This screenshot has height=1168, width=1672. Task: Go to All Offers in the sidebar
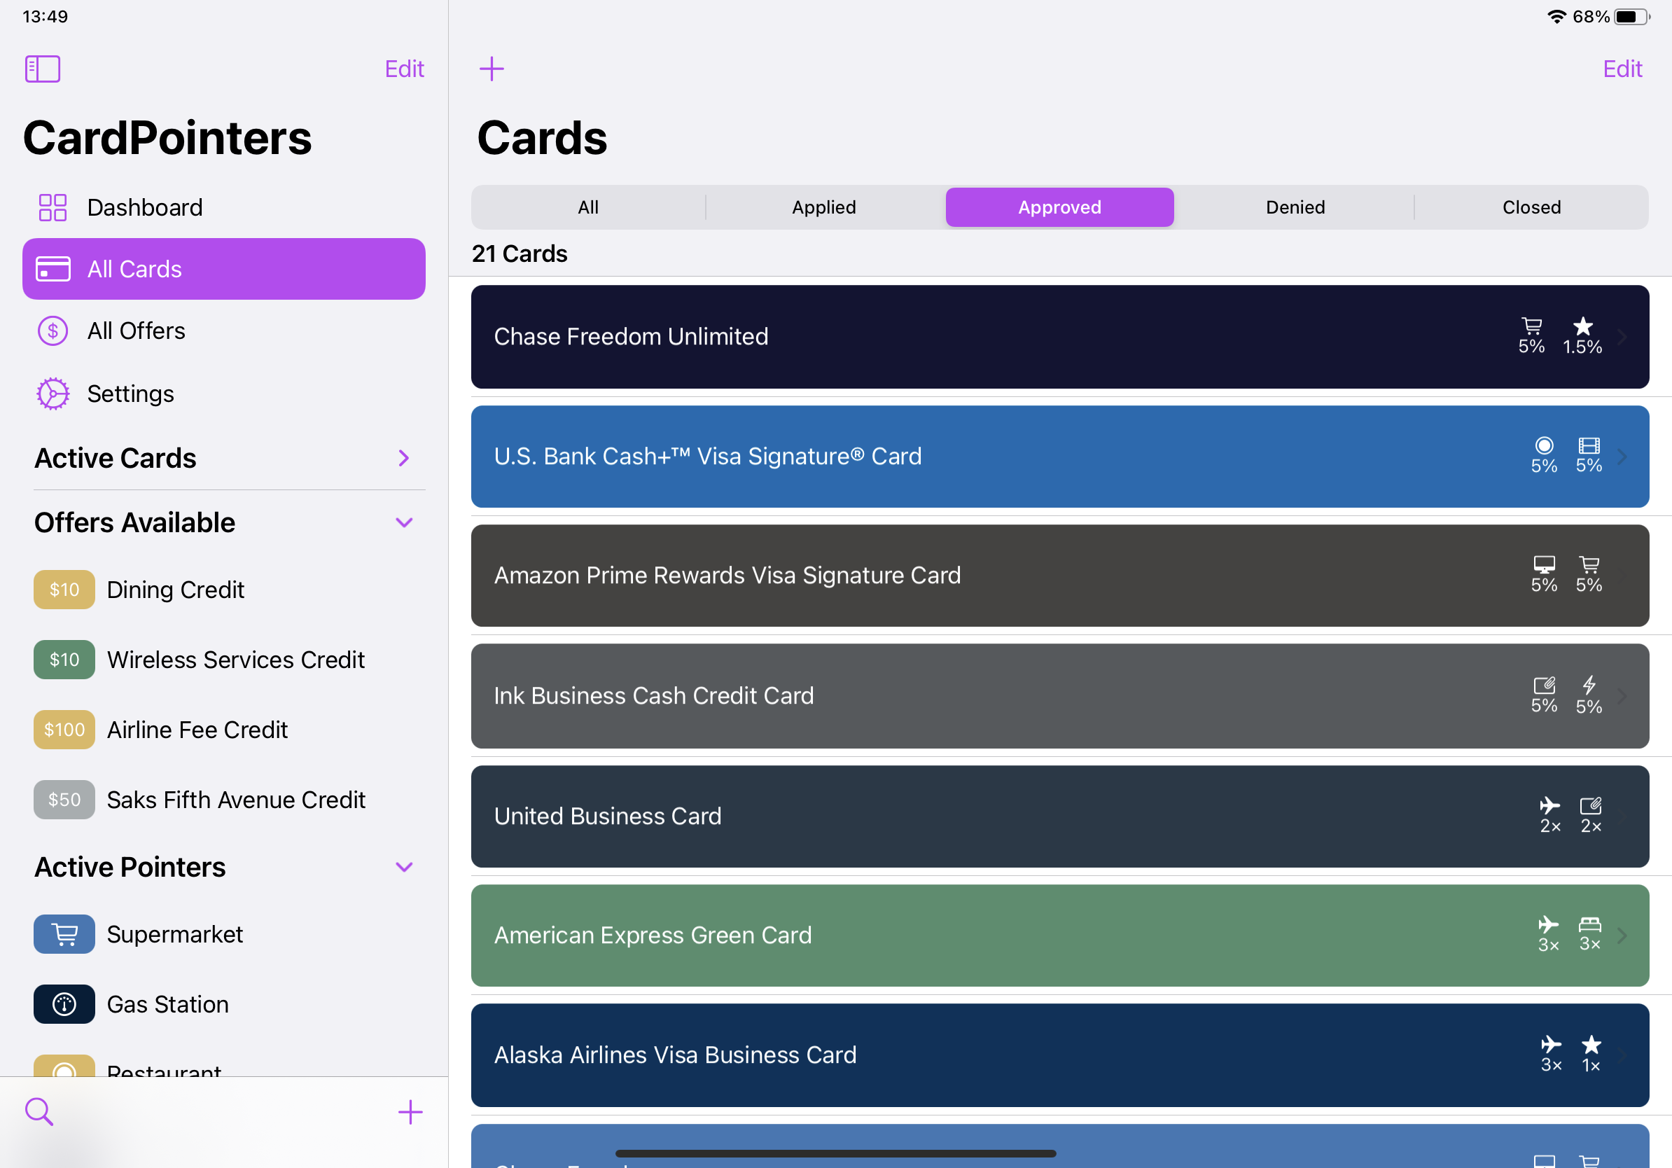[223, 331]
